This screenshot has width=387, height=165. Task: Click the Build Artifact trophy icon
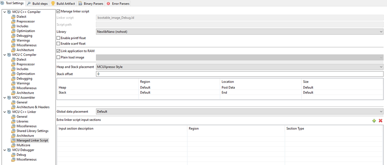(x=53, y=3)
